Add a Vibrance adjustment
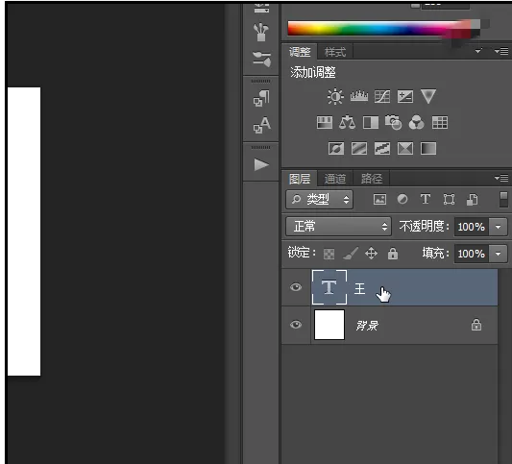 click(x=428, y=97)
